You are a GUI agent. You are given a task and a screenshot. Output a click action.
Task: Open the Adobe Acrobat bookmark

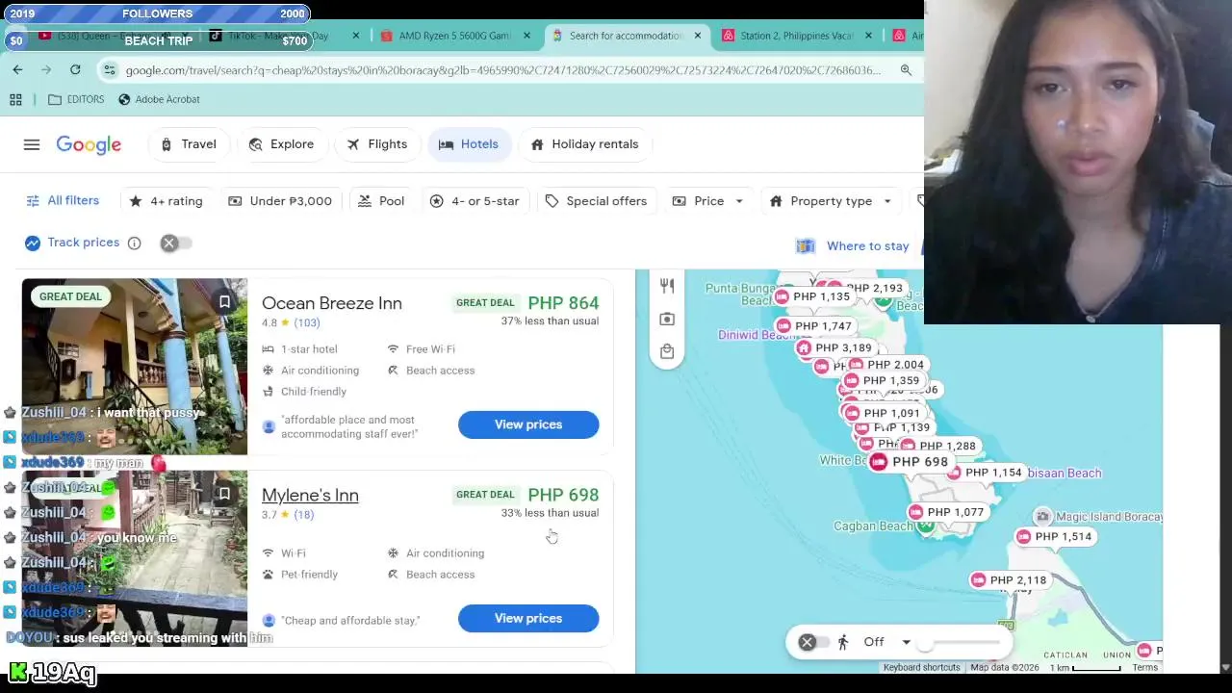pos(159,99)
